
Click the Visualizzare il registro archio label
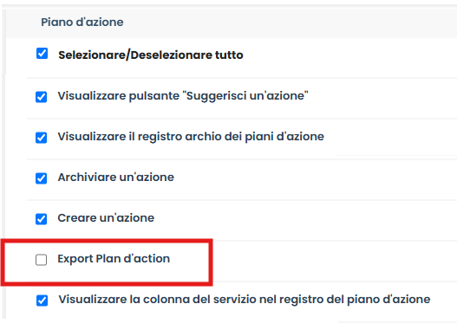[x=191, y=137]
